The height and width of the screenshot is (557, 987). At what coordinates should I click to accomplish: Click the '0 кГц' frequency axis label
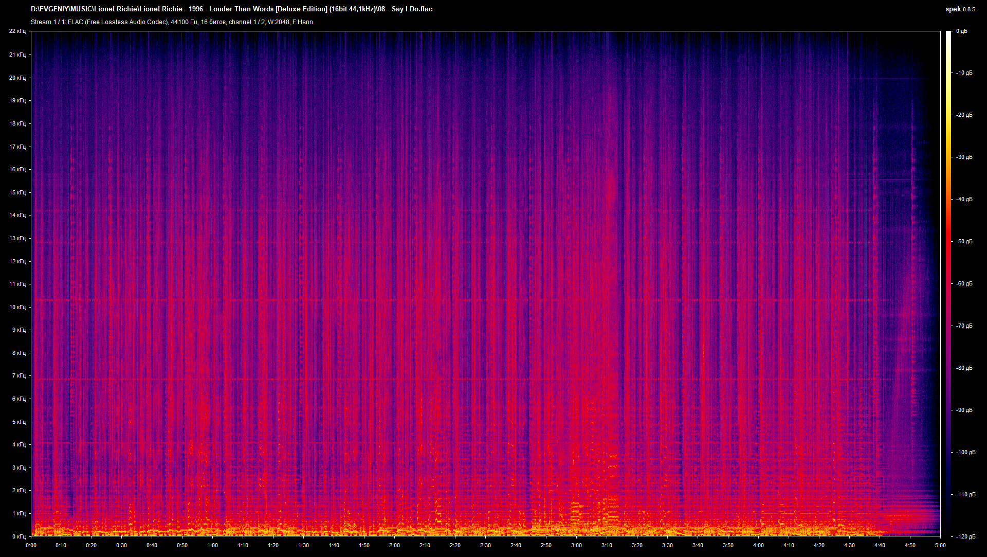click(x=19, y=536)
